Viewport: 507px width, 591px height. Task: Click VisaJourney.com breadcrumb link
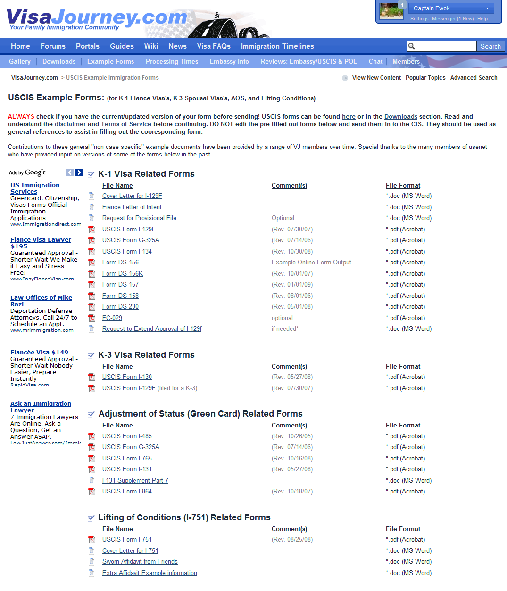[34, 78]
